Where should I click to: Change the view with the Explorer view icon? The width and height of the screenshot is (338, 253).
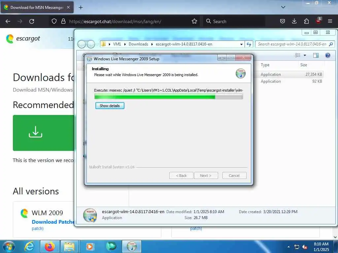click(298, 55)
